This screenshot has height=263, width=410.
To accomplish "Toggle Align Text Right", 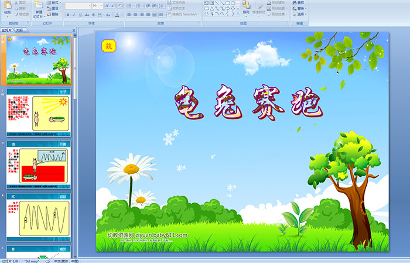I will (142, 15).
